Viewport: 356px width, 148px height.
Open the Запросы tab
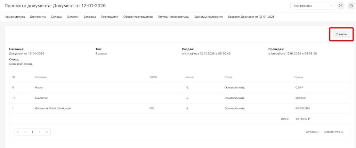pos(90,17)
